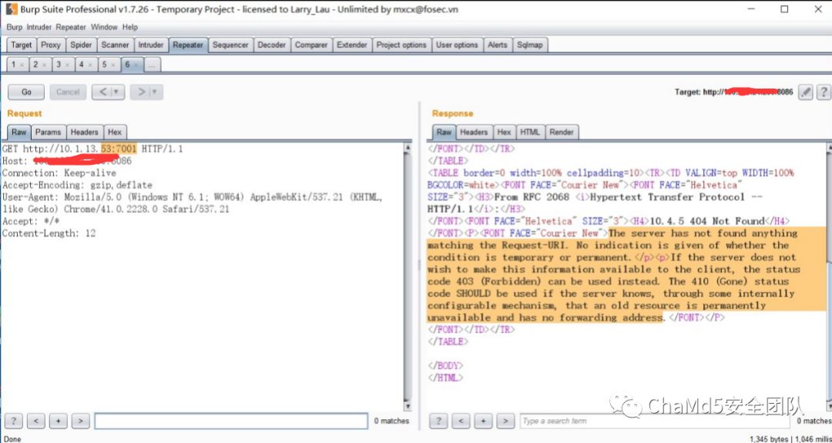Select the request Params tab
This screenshot has width=832, height=443.
(49, 132)
